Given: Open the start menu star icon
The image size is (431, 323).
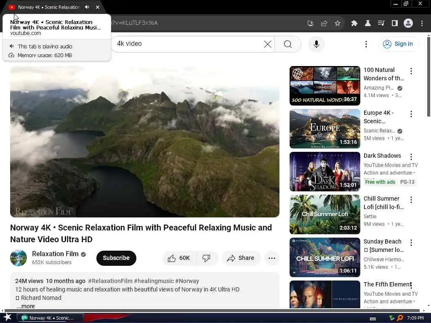Looking at the screenshot, I should point(8,318).
